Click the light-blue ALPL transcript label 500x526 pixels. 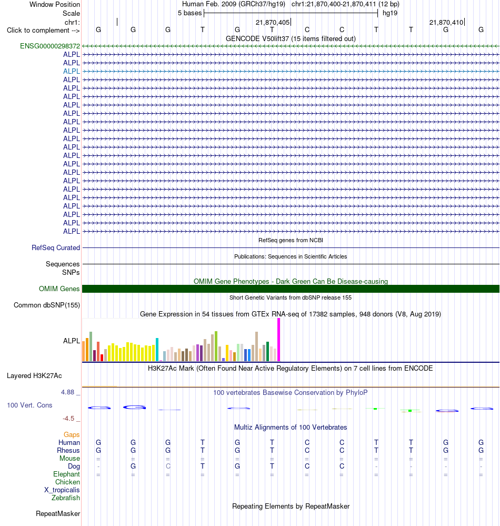(72, 71)
